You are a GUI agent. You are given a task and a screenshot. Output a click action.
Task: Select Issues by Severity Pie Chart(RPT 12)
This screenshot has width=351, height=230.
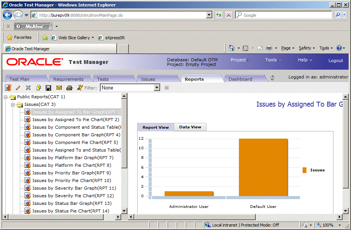(x=73, y=196)
